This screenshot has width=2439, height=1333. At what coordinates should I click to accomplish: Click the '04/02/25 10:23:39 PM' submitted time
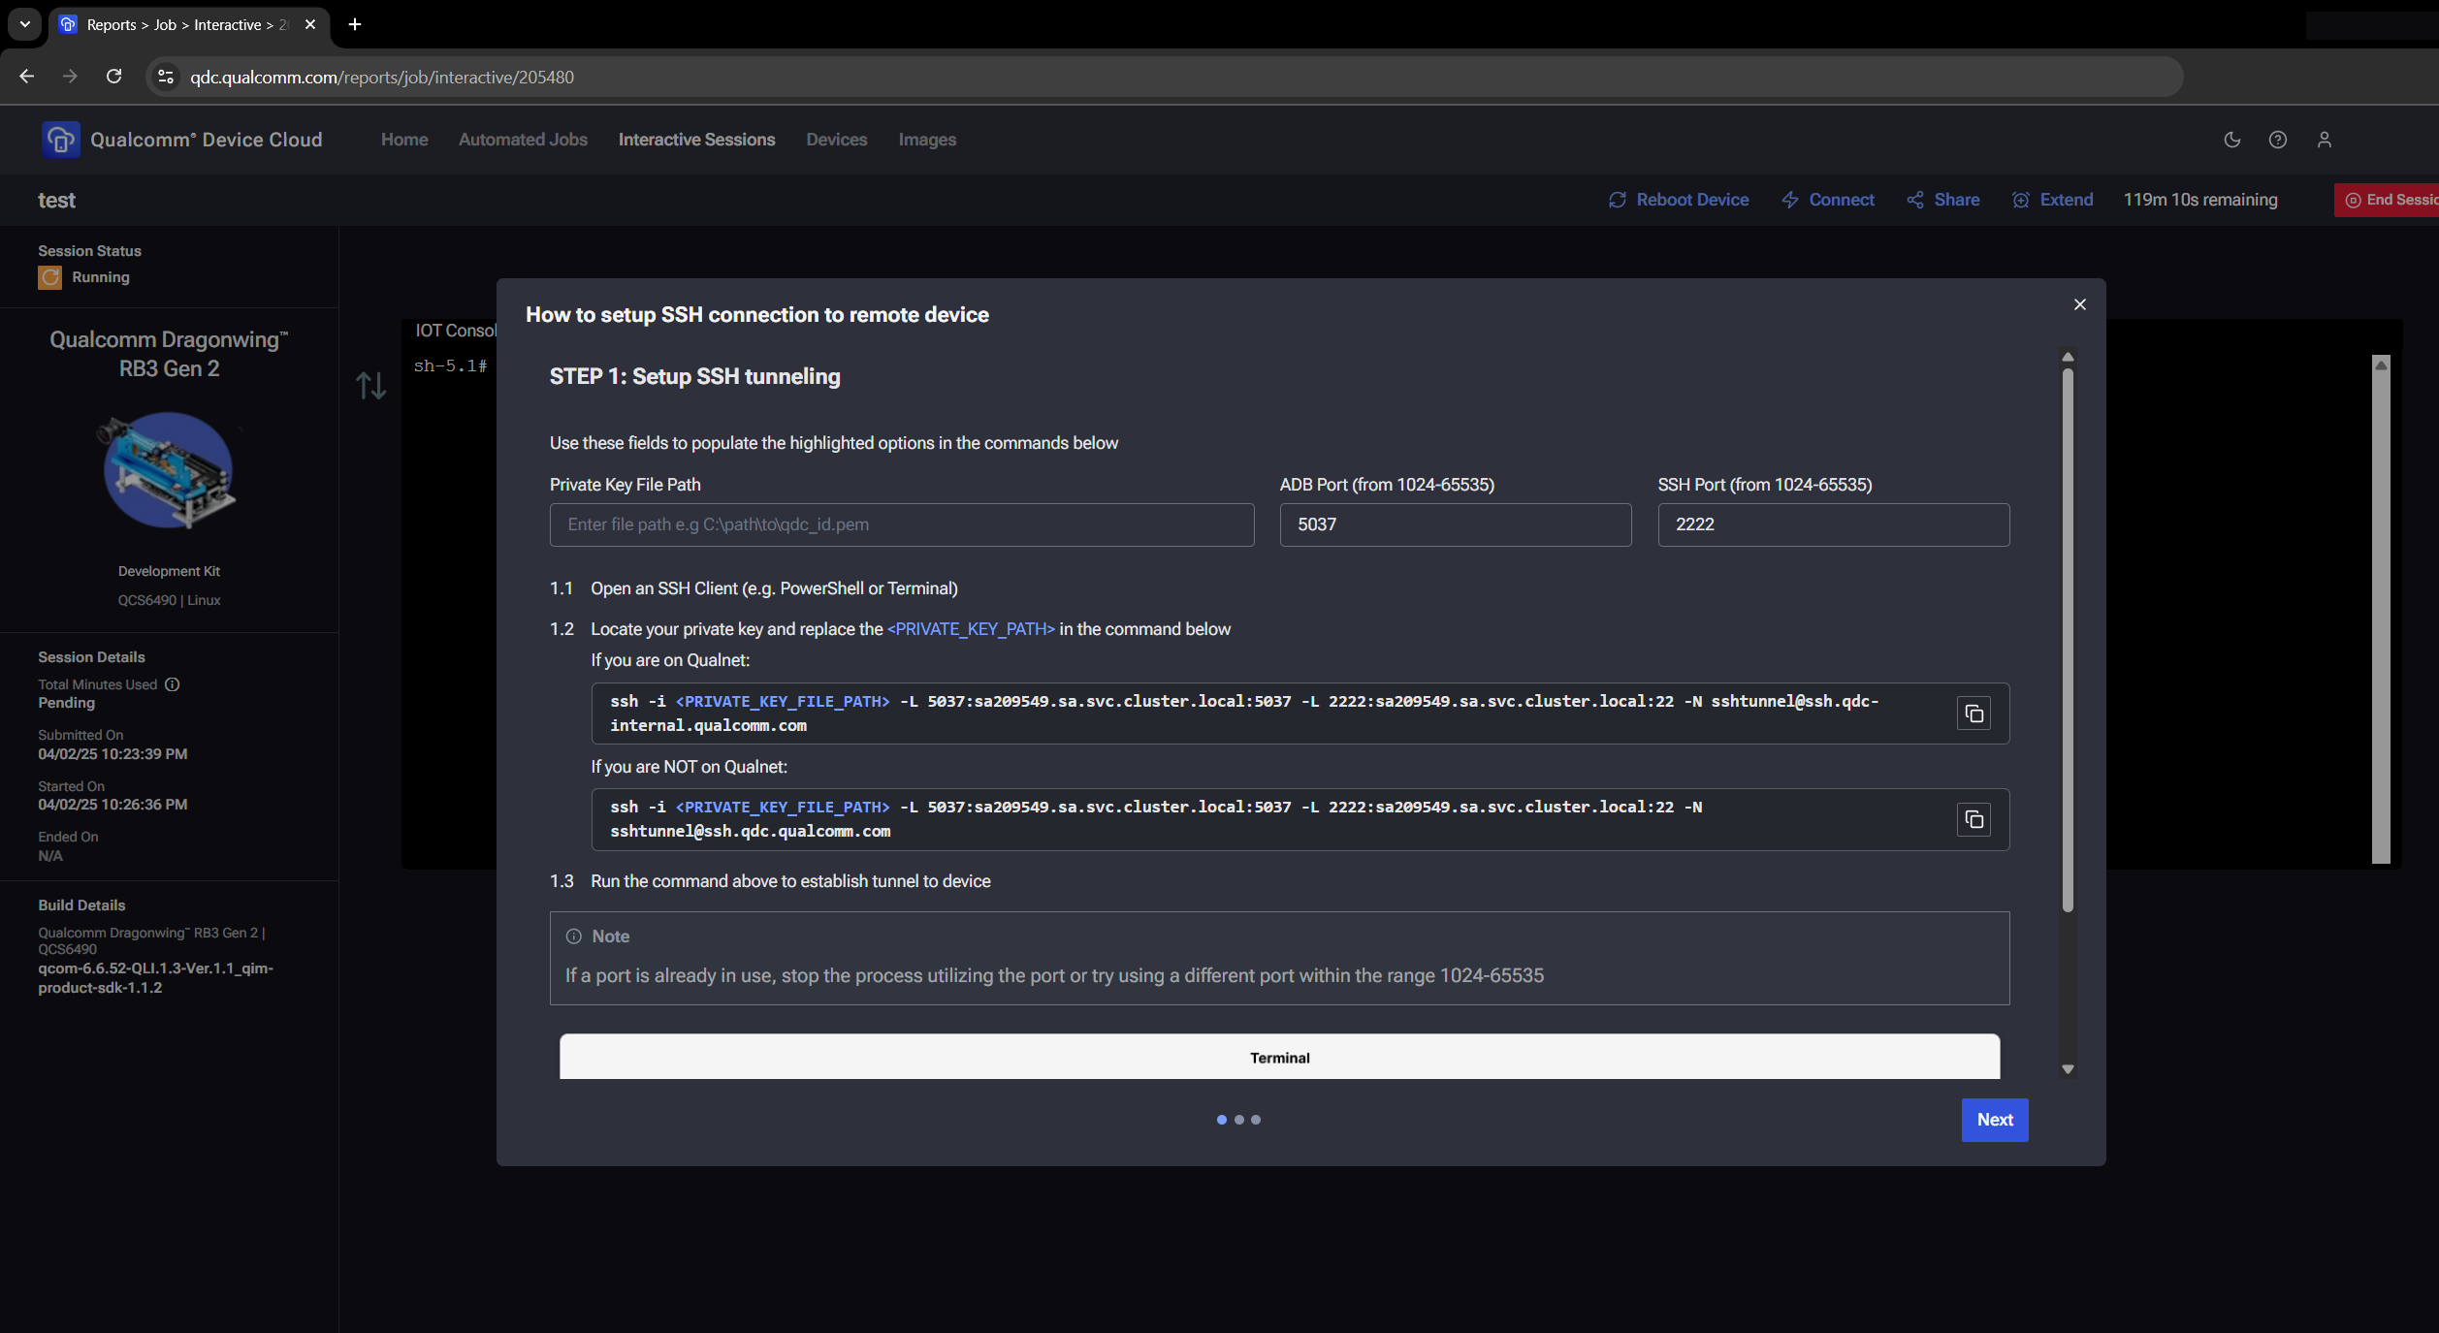[112, 753]
